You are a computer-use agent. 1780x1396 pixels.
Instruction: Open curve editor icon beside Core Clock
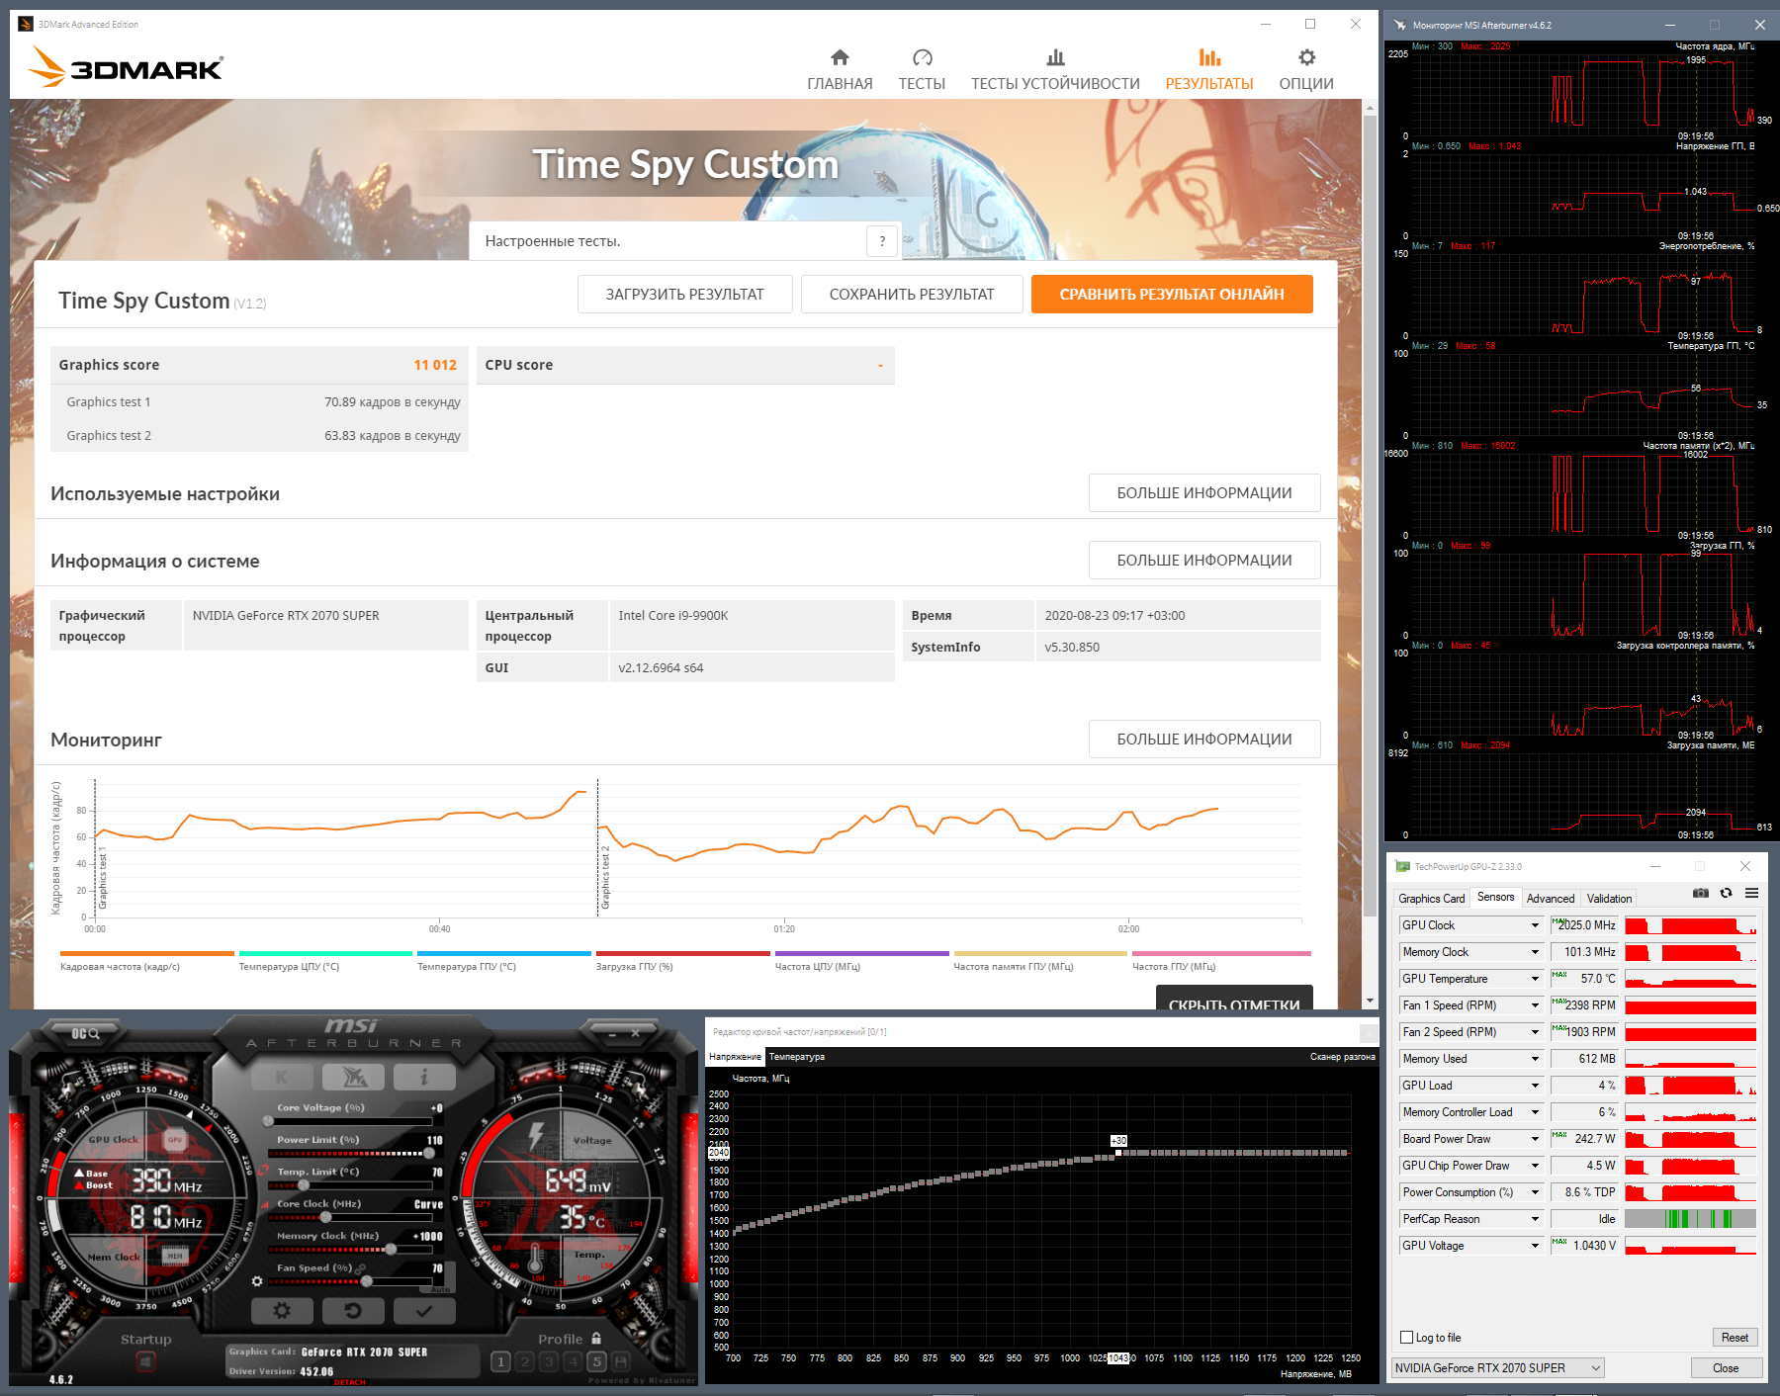[x=265, y=1205]
